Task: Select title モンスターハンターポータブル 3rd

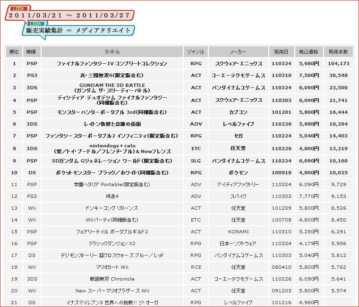Action: pos(112,112)
